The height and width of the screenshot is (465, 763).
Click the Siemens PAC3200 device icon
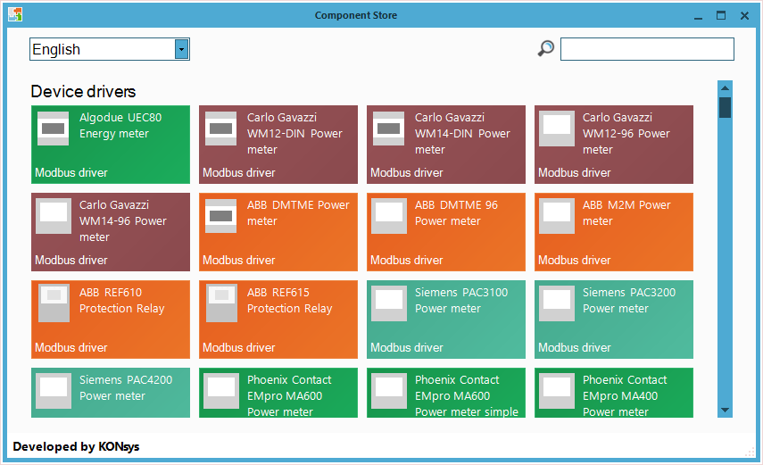coord(557,303)
